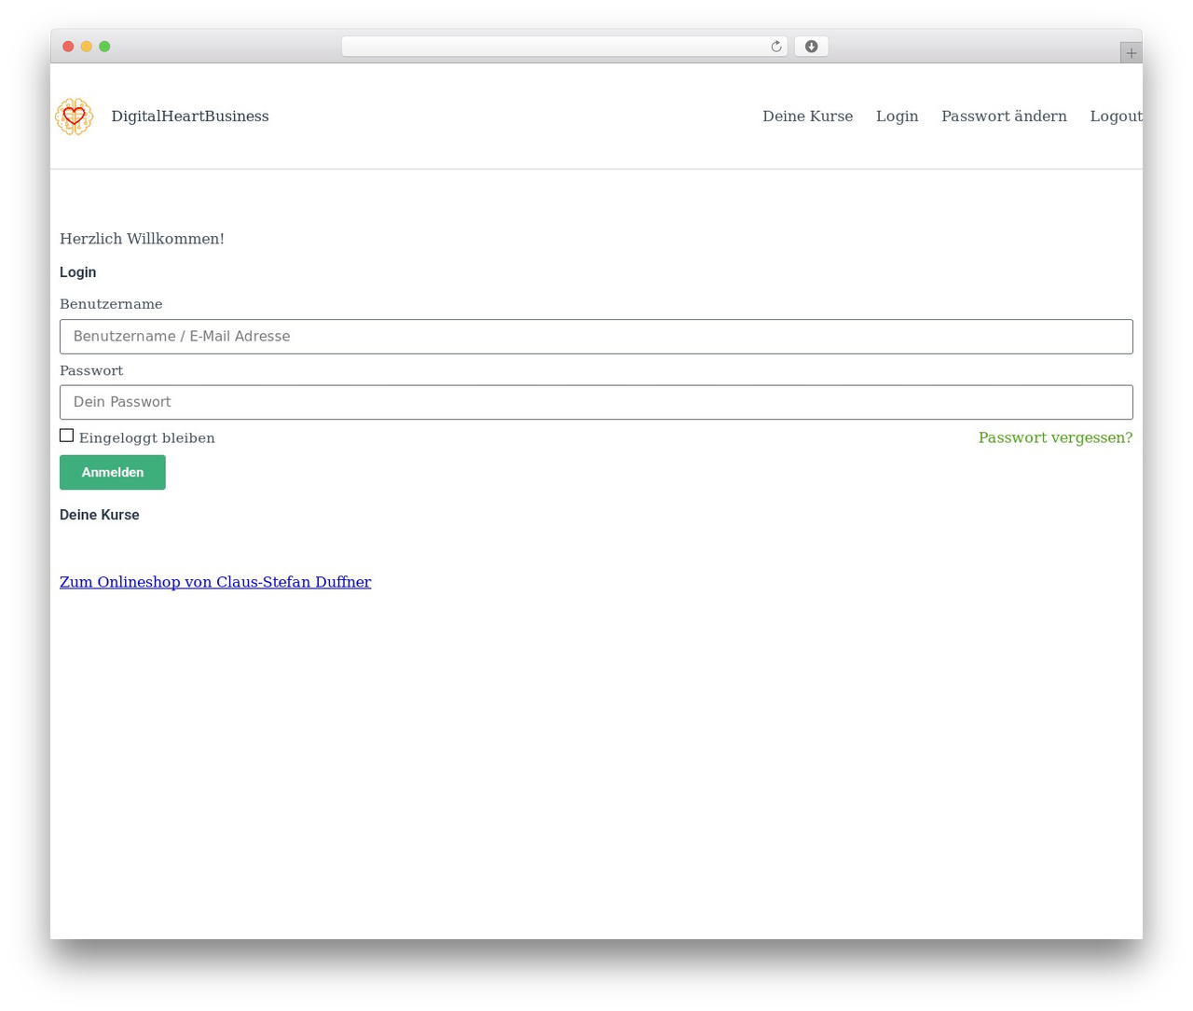Close the window with red button
1193x1011 pixels.
click(68, 47)
